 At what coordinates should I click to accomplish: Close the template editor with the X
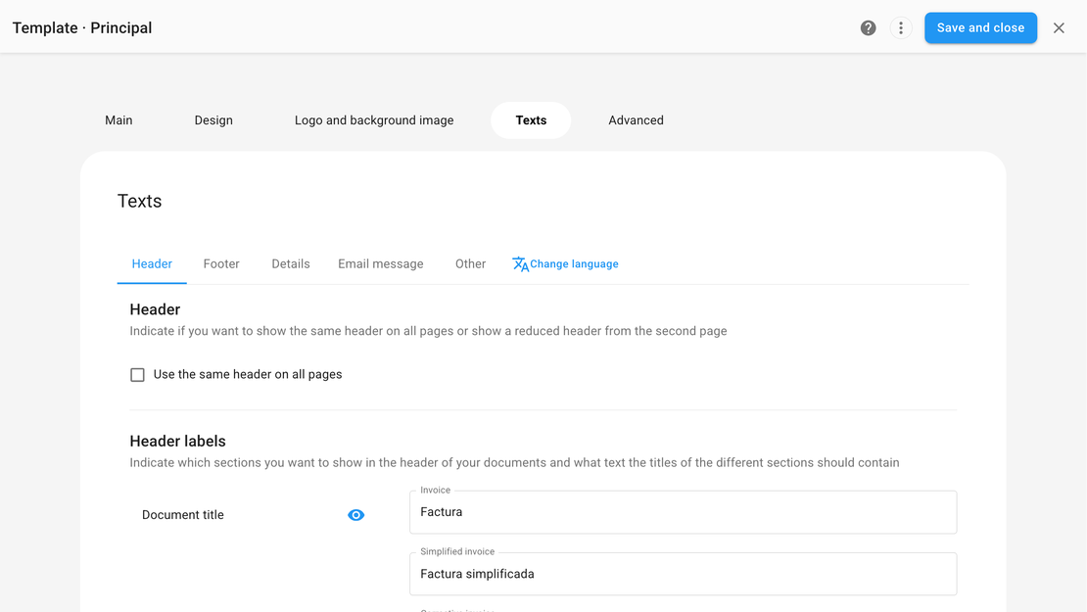pos(1059,28)
